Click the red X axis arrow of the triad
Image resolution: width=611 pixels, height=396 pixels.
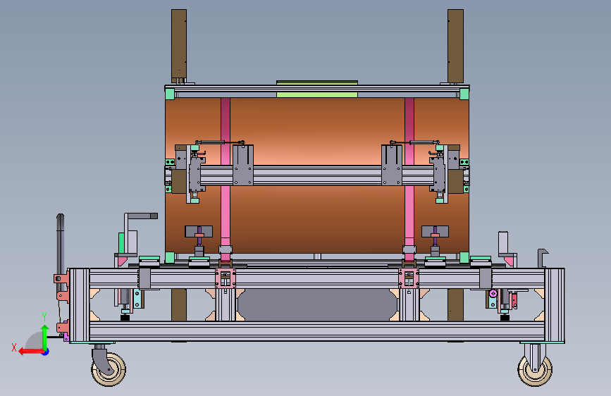click(30, 352)
